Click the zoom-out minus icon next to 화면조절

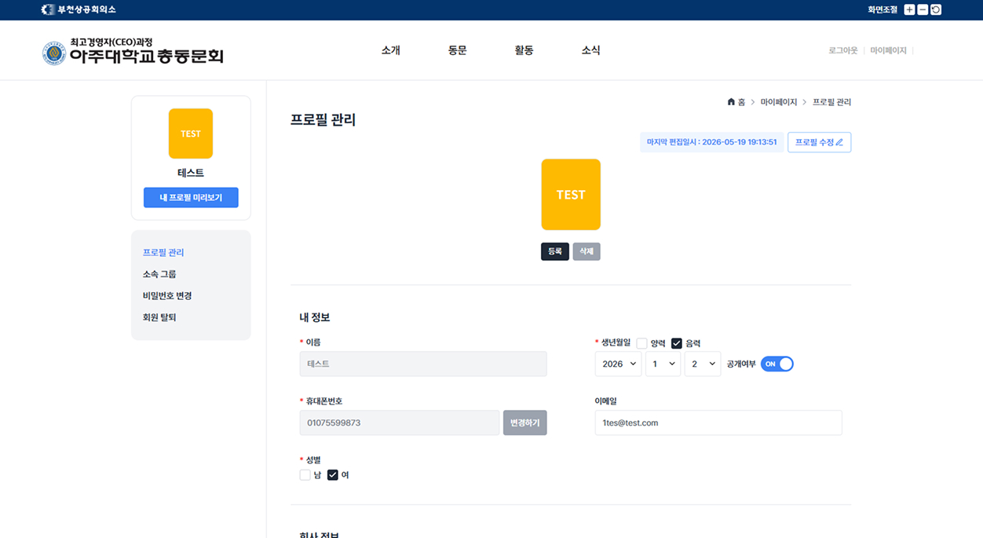point(923,9)
